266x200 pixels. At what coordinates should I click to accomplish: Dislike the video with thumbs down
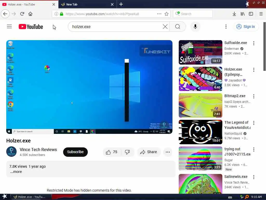(127, 152)
